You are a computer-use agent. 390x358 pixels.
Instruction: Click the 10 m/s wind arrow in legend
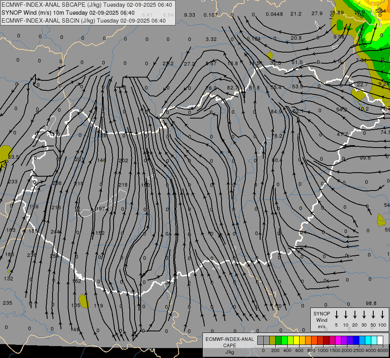click(x=346, y=315)
